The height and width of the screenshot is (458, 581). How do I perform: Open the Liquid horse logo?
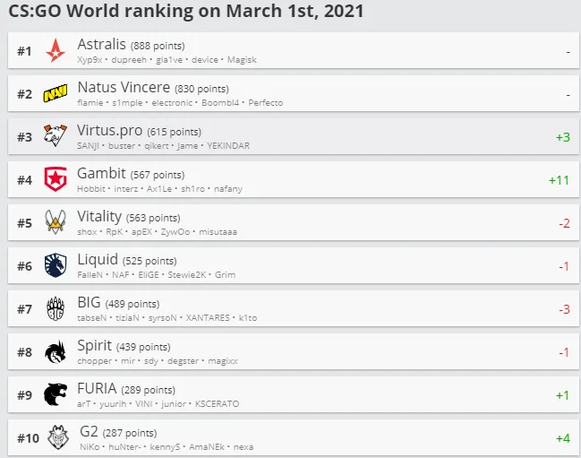pos(56,265)
